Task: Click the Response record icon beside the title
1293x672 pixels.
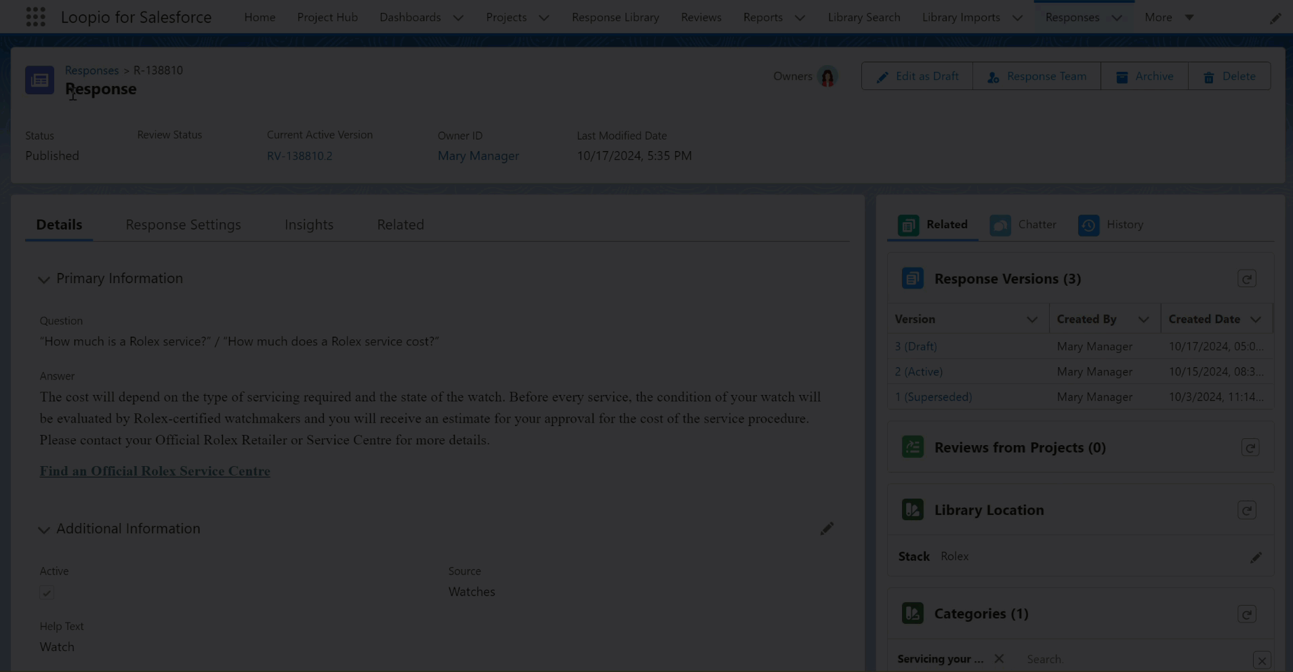Action: pos(39,80)
